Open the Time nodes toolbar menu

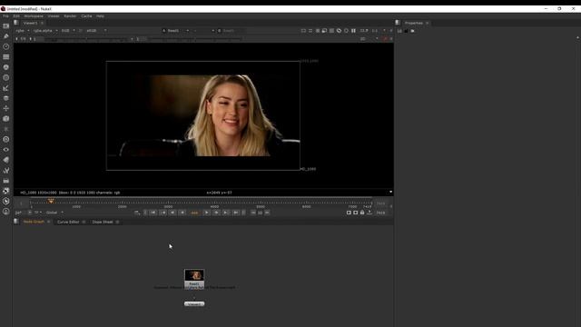(6, 46)
